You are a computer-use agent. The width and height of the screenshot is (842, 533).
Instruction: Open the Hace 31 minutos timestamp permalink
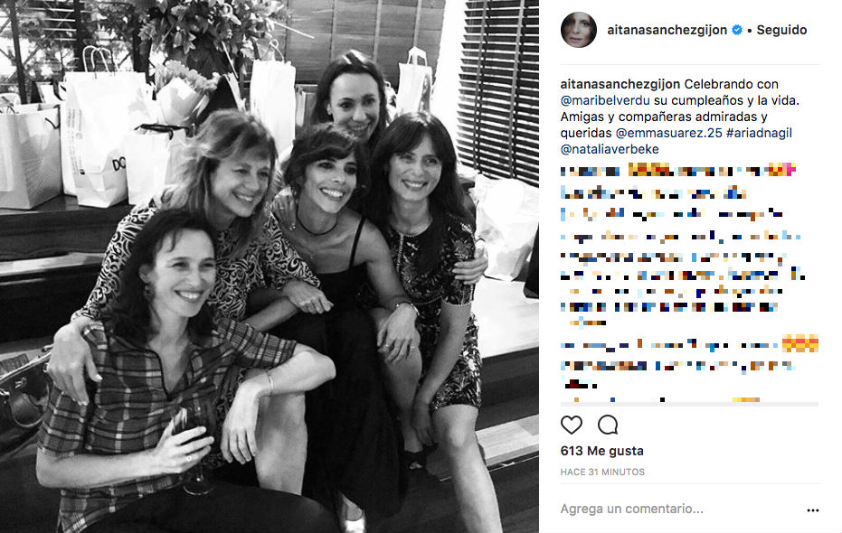click(x=602, y=472)
